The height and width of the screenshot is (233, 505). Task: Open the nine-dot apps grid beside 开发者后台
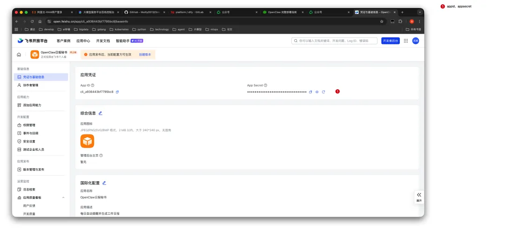(406, 41)
